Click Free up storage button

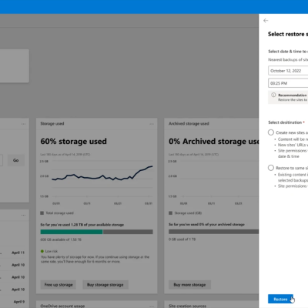pyautogui.click(x=59, y=285)
